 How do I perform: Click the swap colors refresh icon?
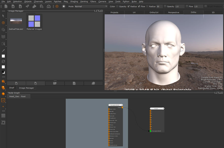pyautogui.click(x=3, y=61)
